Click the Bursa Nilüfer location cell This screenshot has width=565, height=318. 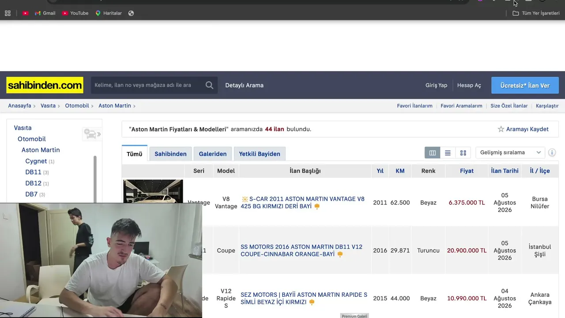(x=540, y=203)
